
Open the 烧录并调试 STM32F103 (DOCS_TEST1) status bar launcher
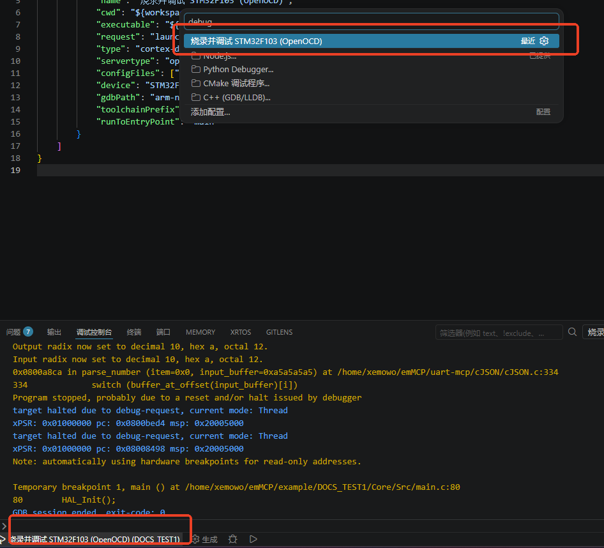point(91,539)
